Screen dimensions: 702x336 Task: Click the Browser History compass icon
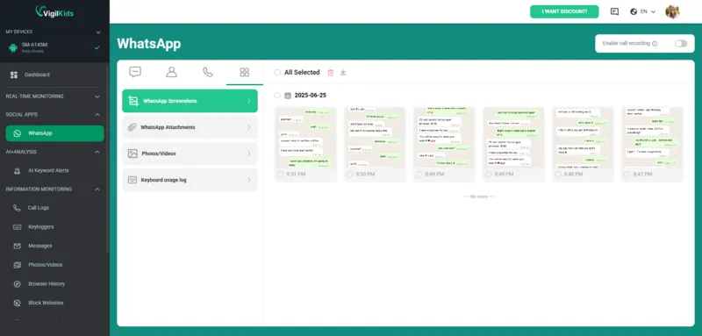(17, 283)
